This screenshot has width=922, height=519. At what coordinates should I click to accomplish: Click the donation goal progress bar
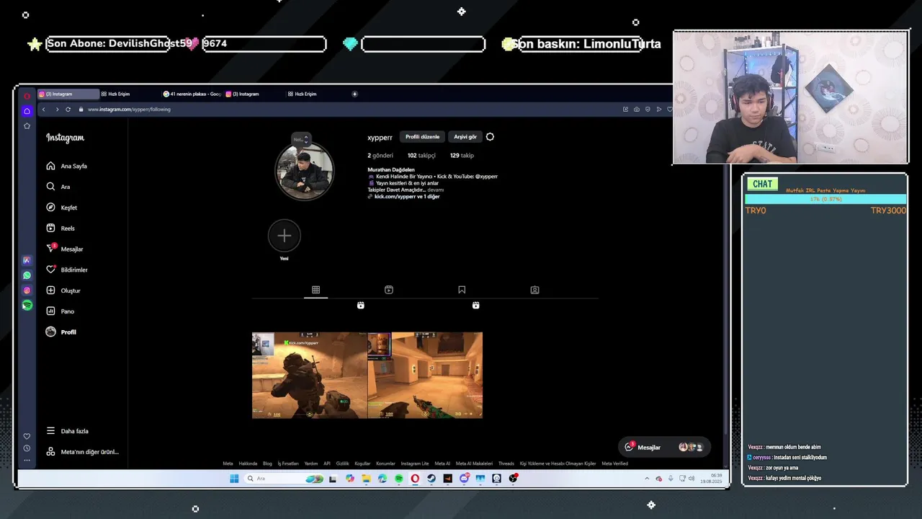825,199
